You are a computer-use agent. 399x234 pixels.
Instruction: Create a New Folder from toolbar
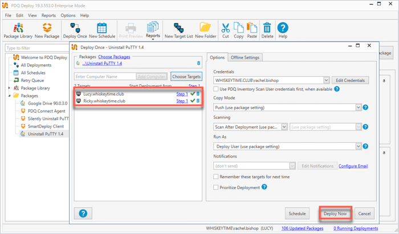tap(205, 31)
